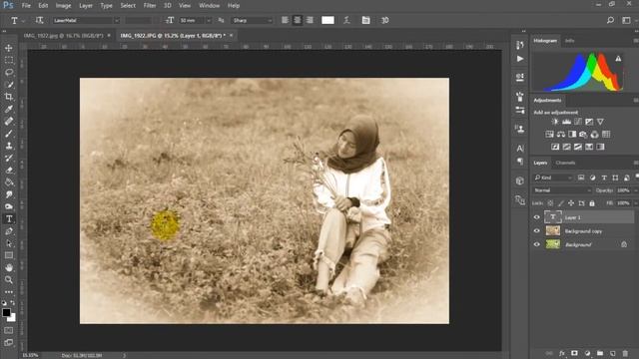This screenshot has height=359, width=639.
Task: Toggle visibility of the Background layer
Action: [537, 244]
